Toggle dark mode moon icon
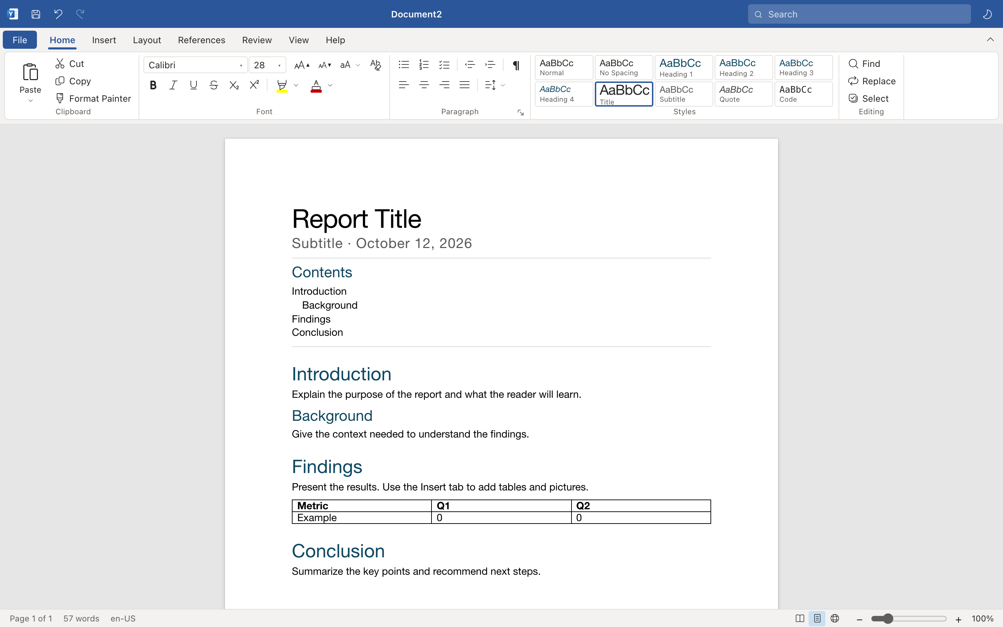The width and height of the screenshot is (1003, 627). [x=987, y=14]
